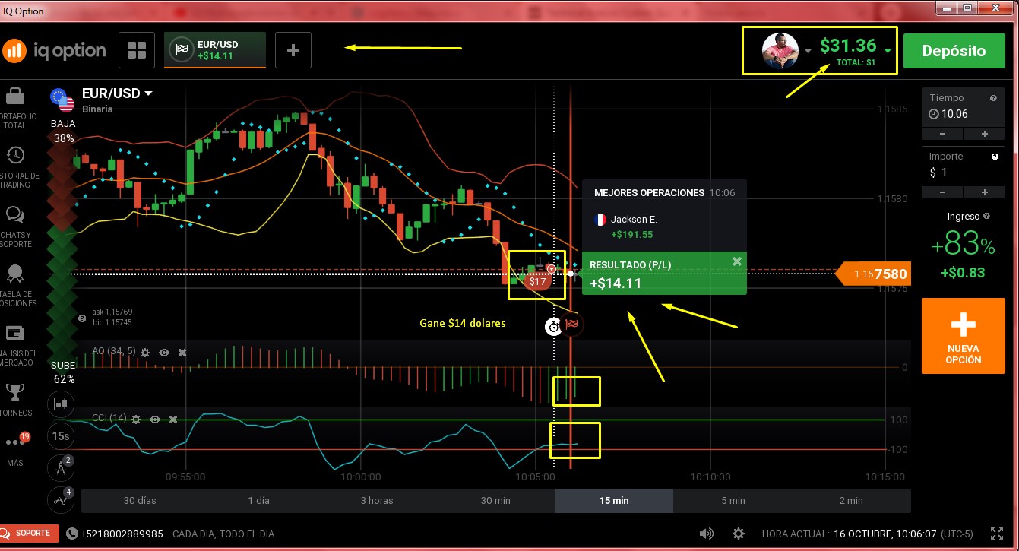Screen dimensions: 1019x551
Task: Switch chart range to 2 min
Action: pos(851,500)
